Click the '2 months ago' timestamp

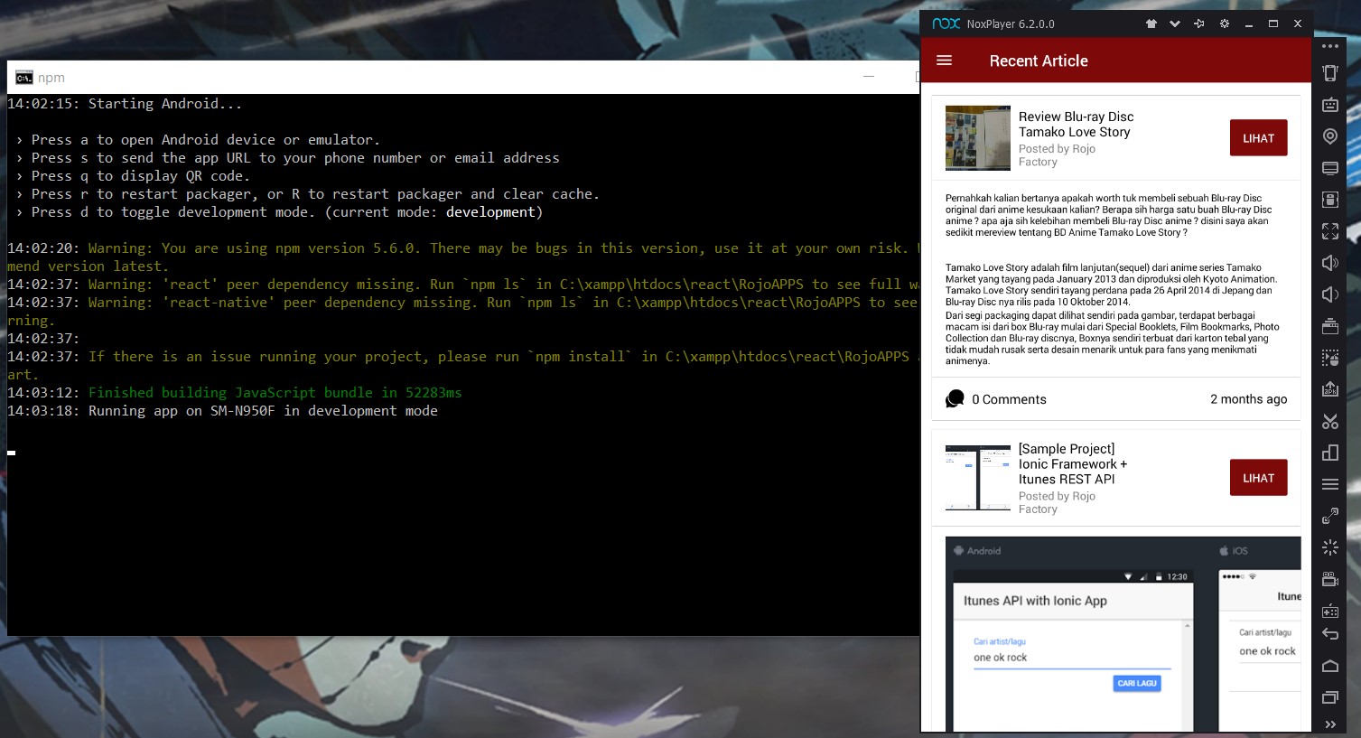coord(1248,399)
